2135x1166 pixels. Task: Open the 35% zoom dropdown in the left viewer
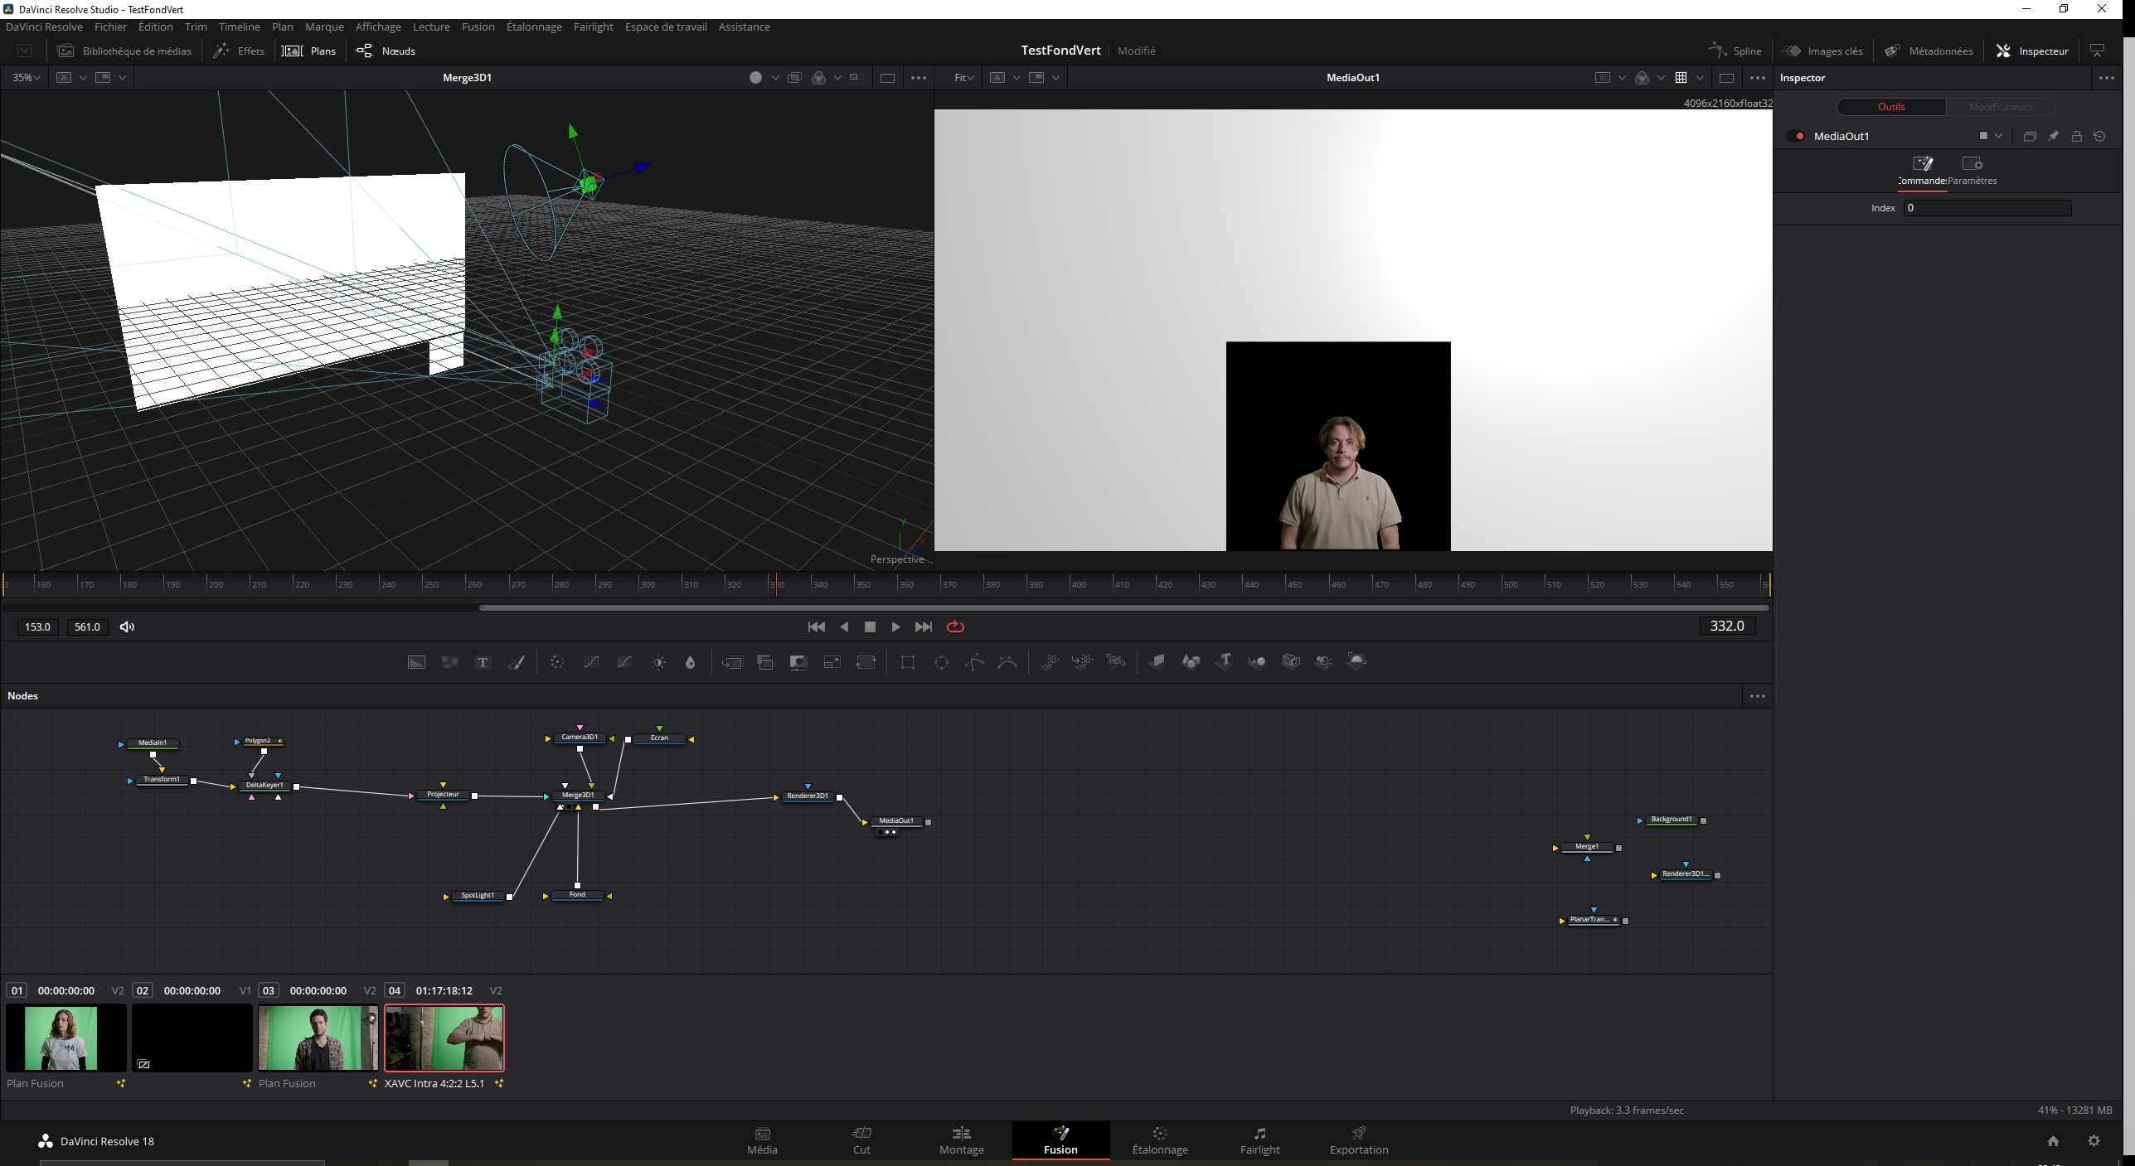click(27, 77)
